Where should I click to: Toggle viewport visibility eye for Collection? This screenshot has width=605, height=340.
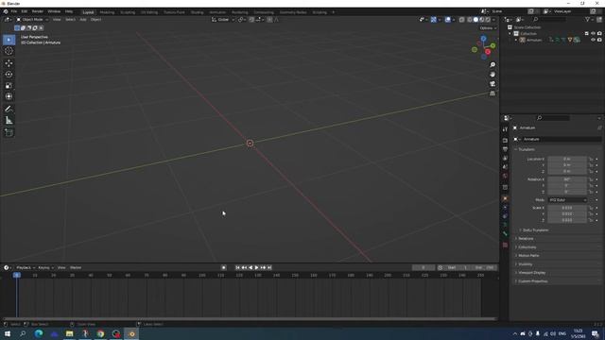pos(593,34)
